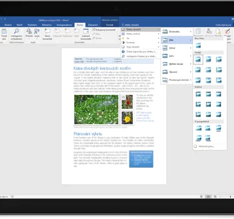Switch to the Zobrazení ribbon tab
Screen dimensions: 234x219
[93, 25]
